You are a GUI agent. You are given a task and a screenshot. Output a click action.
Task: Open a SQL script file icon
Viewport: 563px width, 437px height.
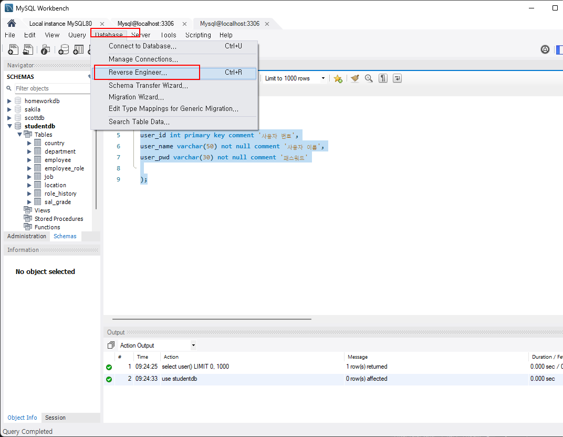(28, 49)
